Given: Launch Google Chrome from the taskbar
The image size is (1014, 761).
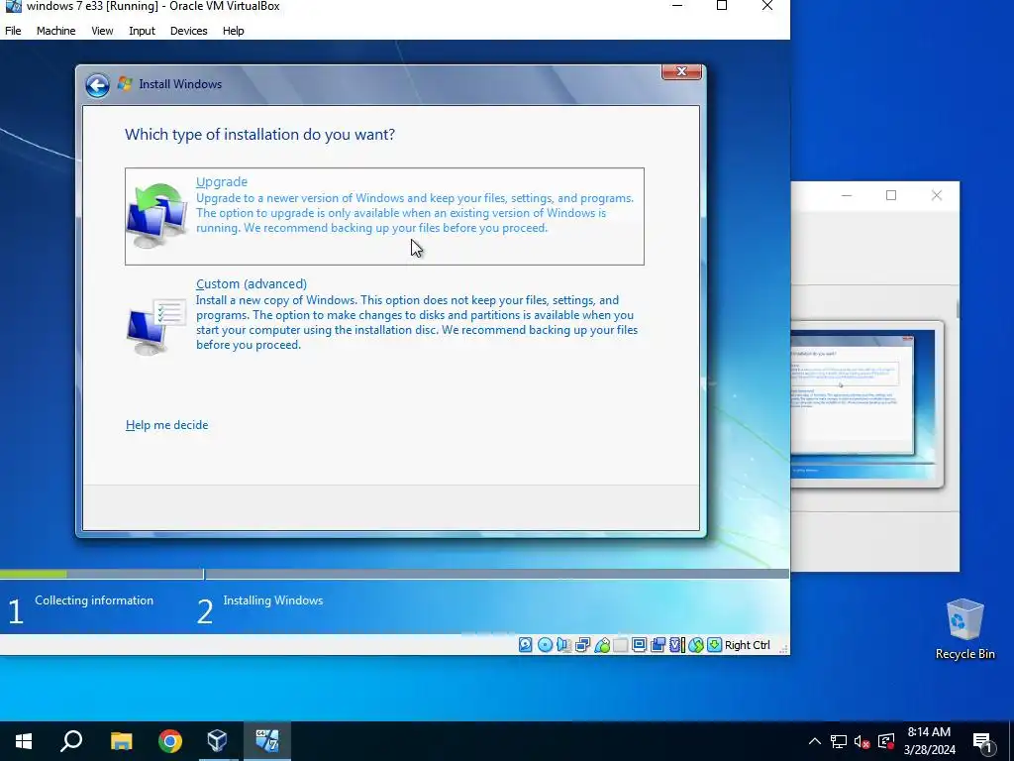Looking at the screenshot, I should [170, 741].
